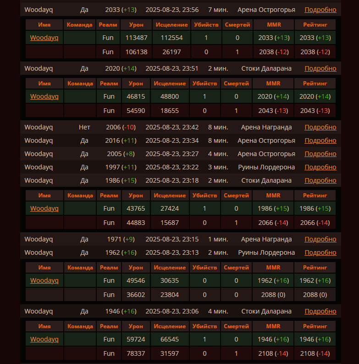Open Woodayq profile link with damage 46815
The width and height of the screenshot is (359, 364).
tap(44, 96)
